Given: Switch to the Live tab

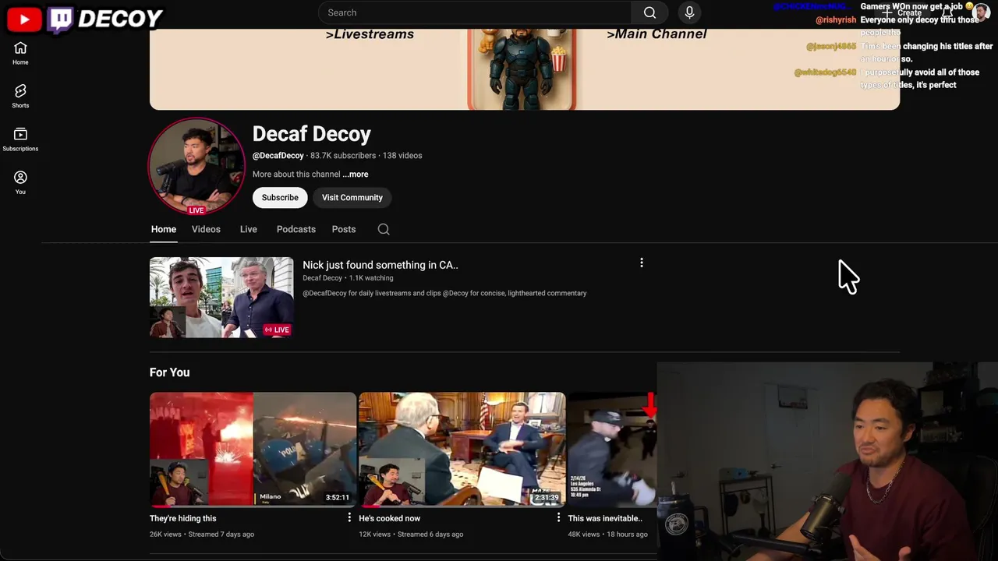Looking at the screenshot, I should pos(249,229).
